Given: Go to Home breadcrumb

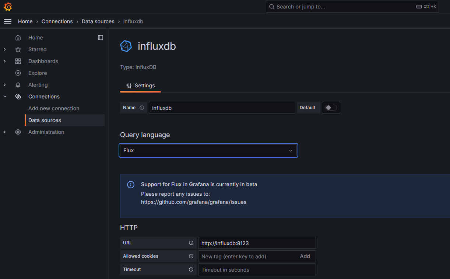Looking at the screenshot, I should point(25,21).
